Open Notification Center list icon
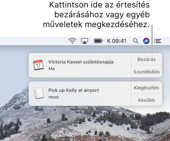Image resolution: width=170 pixels, height=141 pixels. point(157,41)
